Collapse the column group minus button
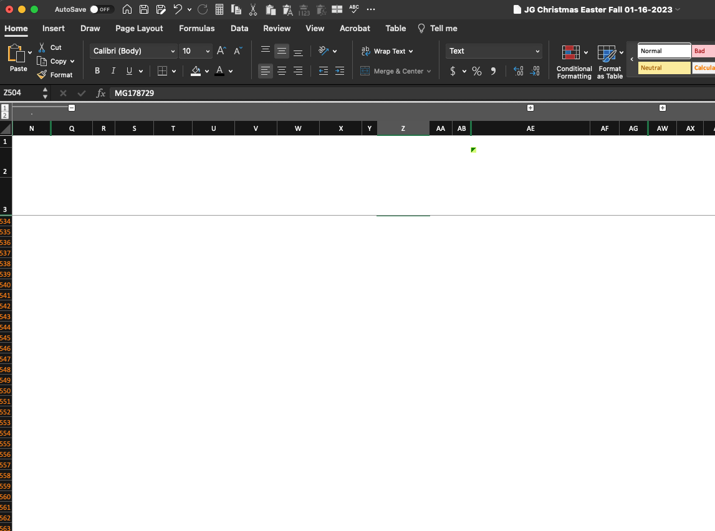Screen dimensions: 715x531 click(72, 108)
